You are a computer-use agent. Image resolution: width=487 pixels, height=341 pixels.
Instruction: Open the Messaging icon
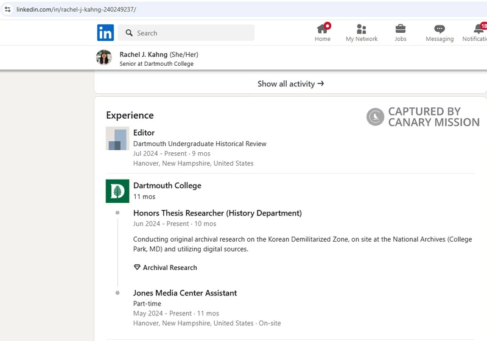pyautogui.click(x=440, y=29)
